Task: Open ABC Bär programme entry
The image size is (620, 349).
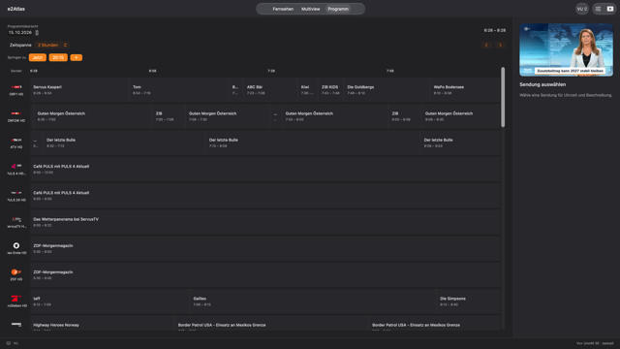Action: tap(270, 90)
